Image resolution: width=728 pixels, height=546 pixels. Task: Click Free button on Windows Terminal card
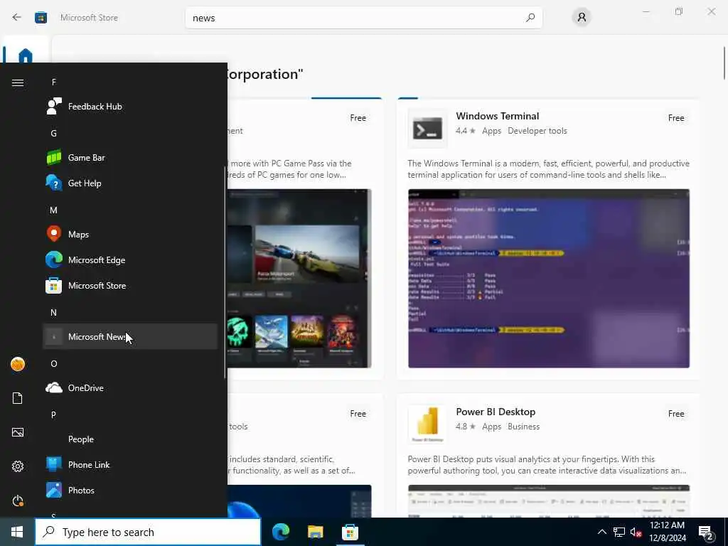click(x=676, y=118)
